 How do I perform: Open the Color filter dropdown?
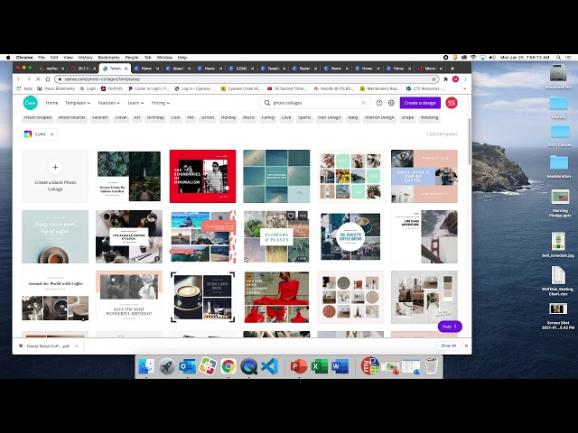pos(40,134)
